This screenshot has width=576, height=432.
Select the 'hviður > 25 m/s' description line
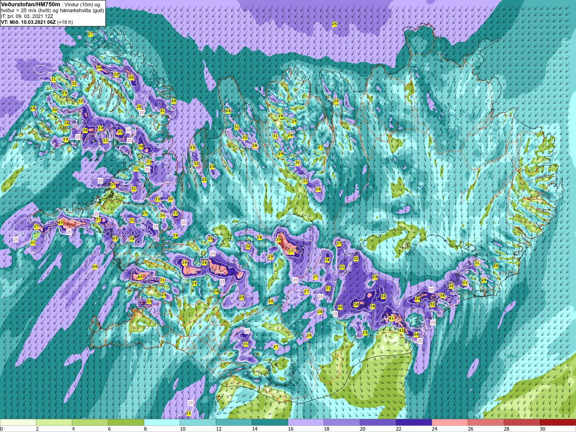tap(53, 10)
